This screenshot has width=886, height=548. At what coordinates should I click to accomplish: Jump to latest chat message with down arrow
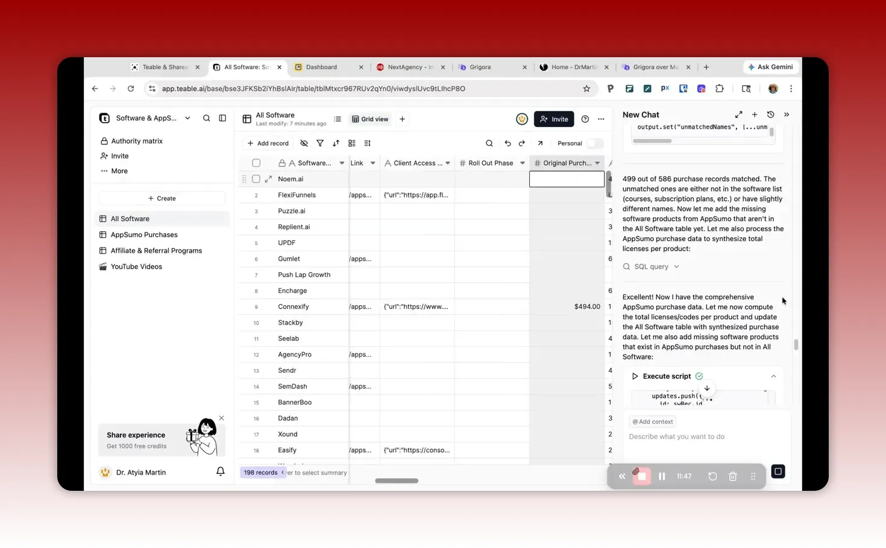point(707,388)
